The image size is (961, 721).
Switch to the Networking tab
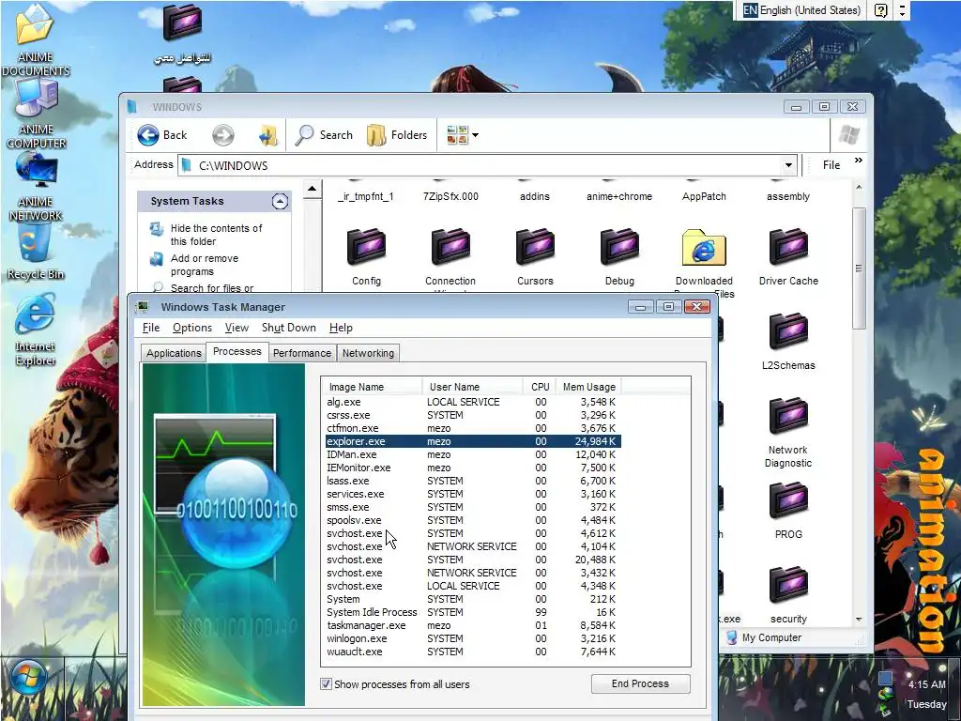coord(368,353)
